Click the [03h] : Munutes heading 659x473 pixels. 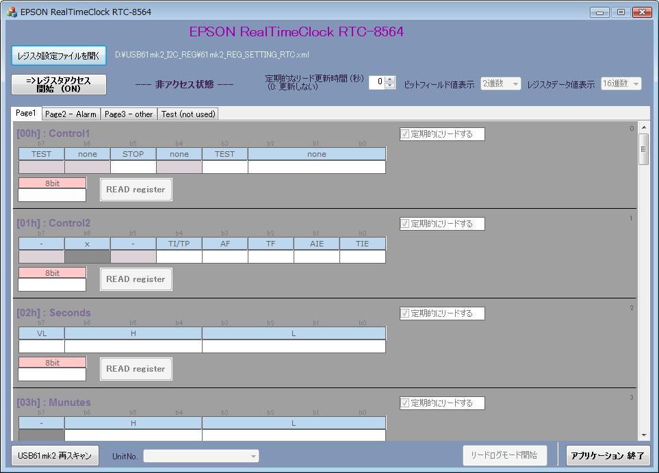54,402
